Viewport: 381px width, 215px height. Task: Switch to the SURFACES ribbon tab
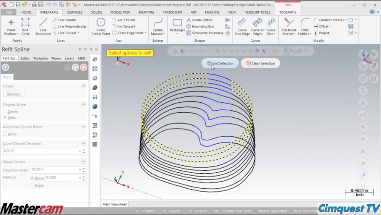coord(75,12)
